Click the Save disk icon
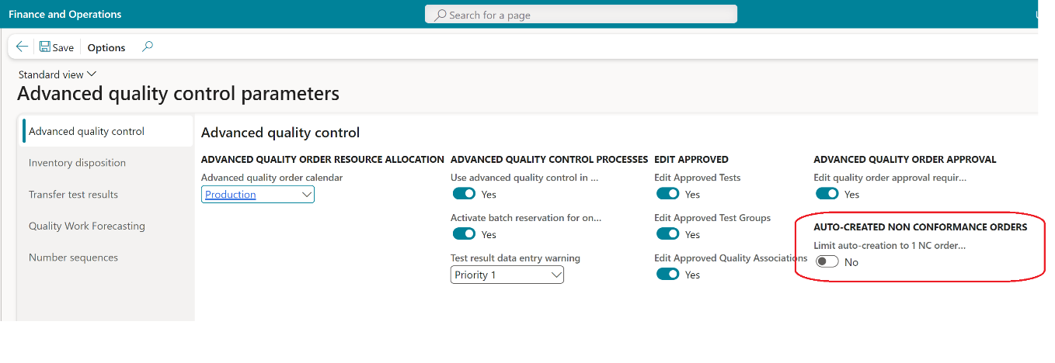Image resolution: width=1055 pixels, height=363 pixels. tap(45, 47)
